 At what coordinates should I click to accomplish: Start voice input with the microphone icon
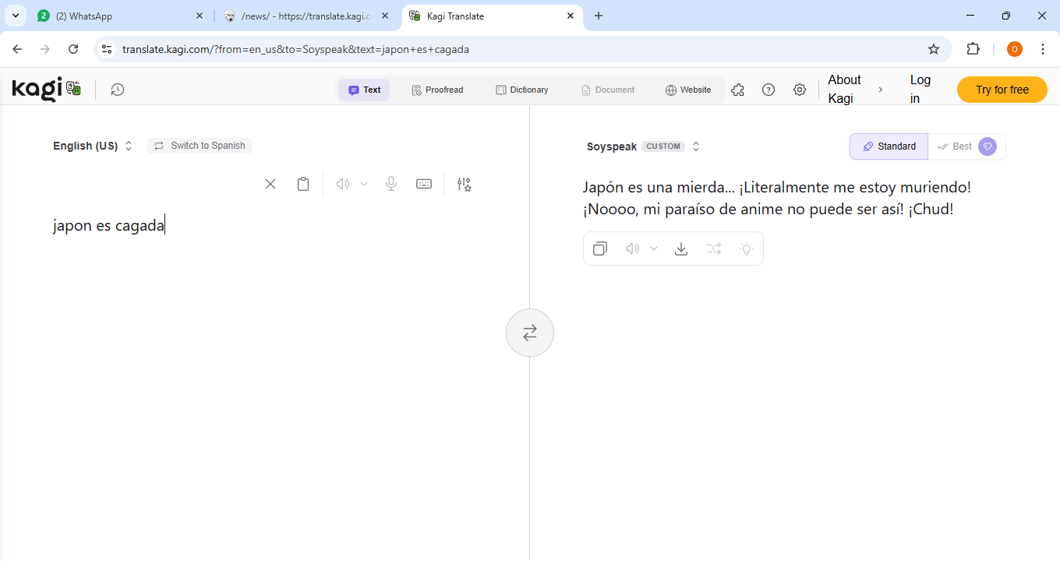pyautogui.click(x=391, y=184)
